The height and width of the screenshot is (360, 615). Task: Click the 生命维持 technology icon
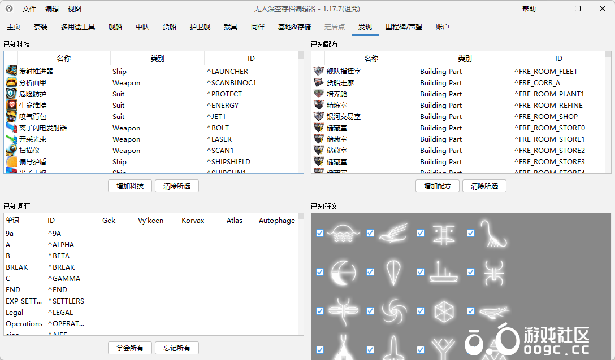(11, 106)
